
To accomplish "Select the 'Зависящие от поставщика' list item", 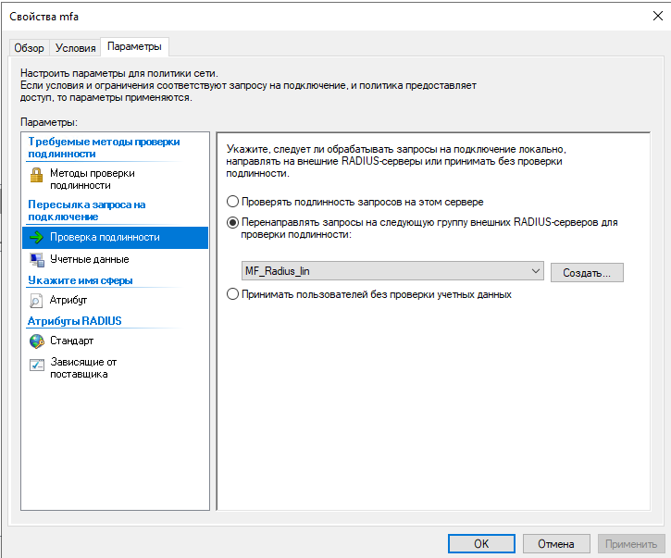I will tap(83, 367).
